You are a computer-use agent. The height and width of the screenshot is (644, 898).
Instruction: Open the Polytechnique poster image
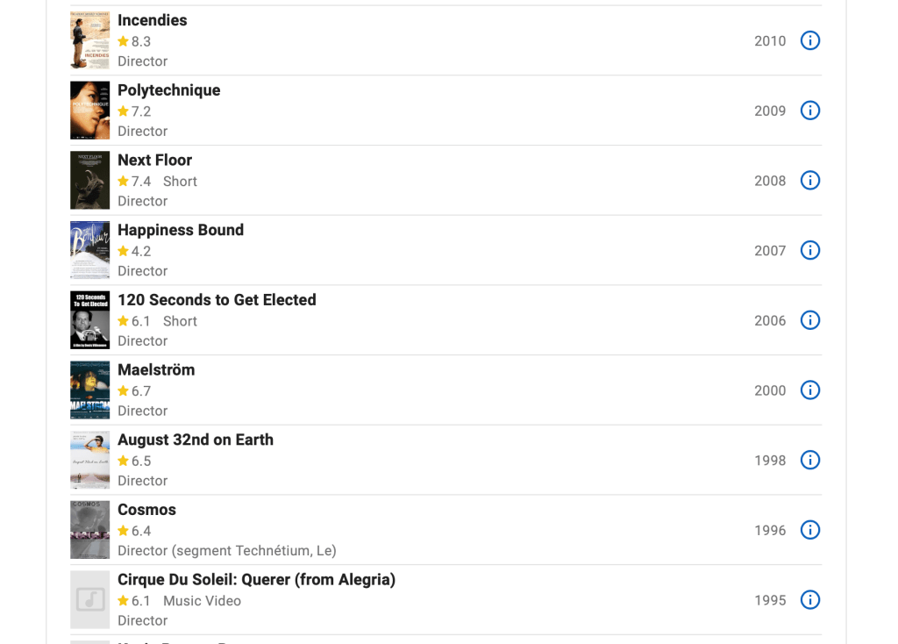pos(90,111)
